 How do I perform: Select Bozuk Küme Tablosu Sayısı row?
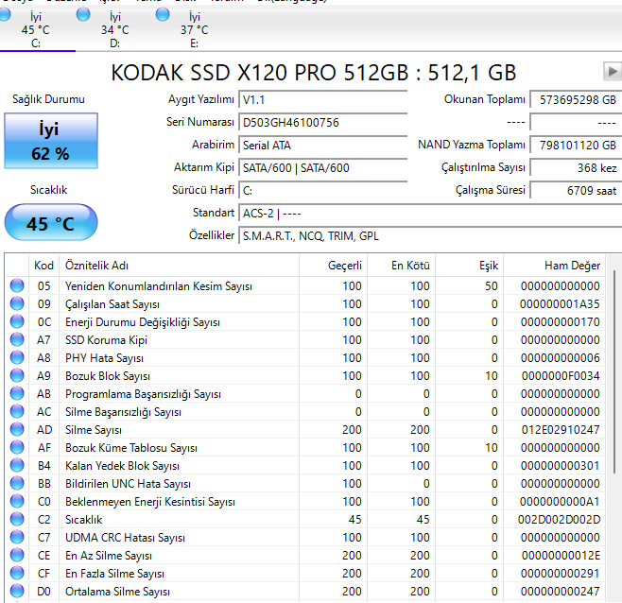click(x=304, y=447)
